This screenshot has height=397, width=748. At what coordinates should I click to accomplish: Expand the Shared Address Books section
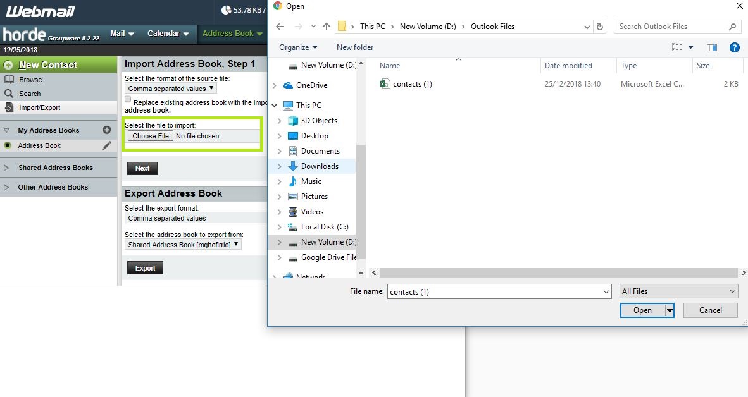pos(7,168)
